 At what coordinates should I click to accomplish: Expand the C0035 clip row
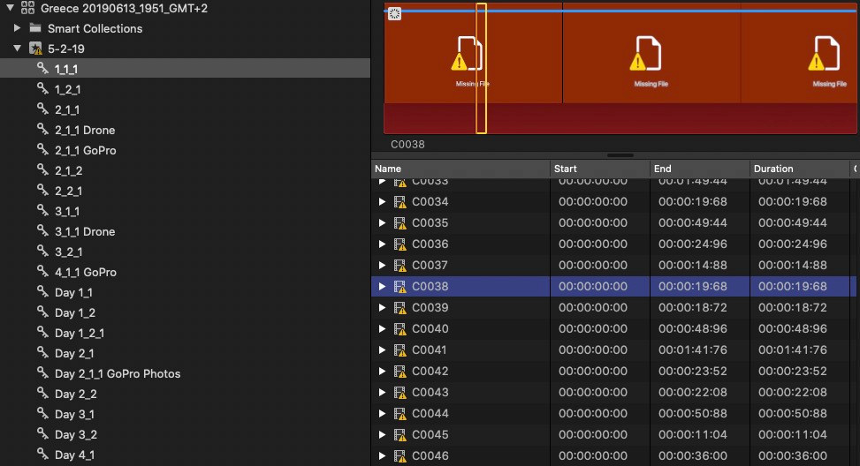pyautogui.click(x=383, y=223)
